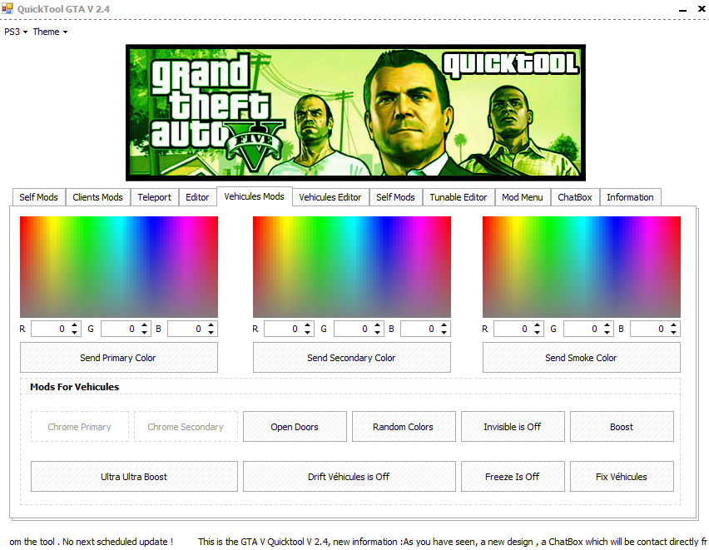Click the Fix Véhicules button
709x550 pixels.
(x=622, y=476)
